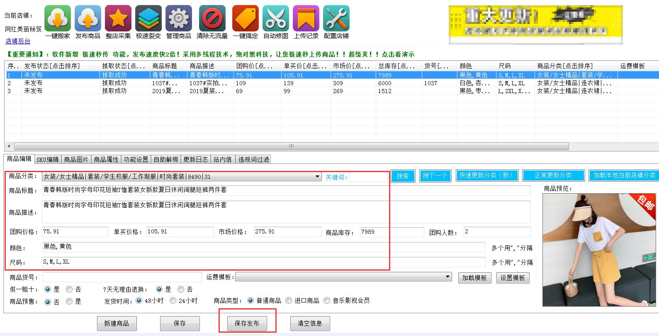
Task: Open the 站内信 tab
Action: coord(222,159)
